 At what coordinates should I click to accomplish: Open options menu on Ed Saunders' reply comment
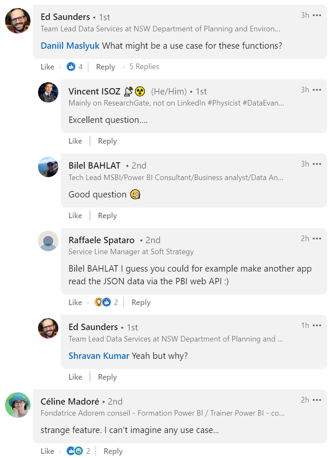[x=317, y=325]
